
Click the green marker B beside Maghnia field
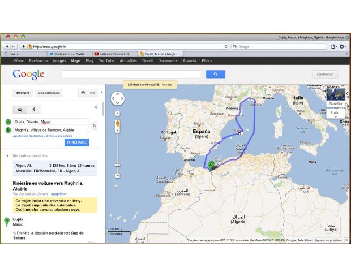(x=8, y=130)
